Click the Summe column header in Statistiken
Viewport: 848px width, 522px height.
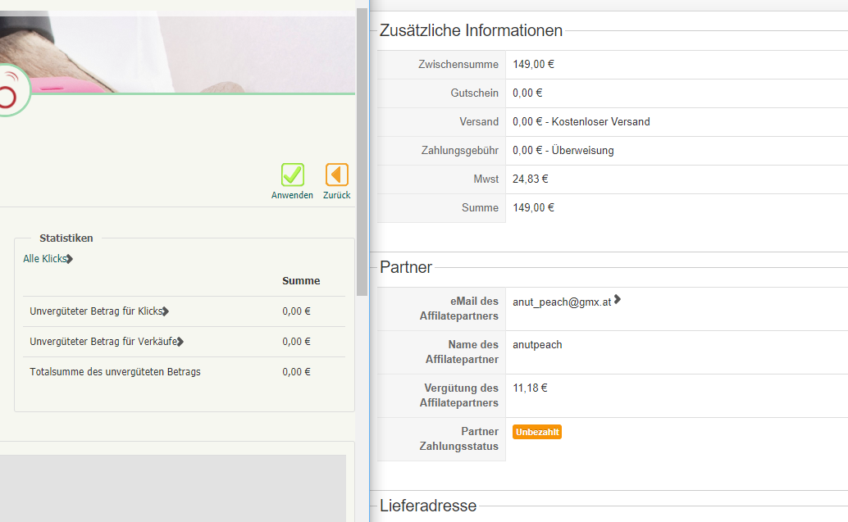pos(301,281)
